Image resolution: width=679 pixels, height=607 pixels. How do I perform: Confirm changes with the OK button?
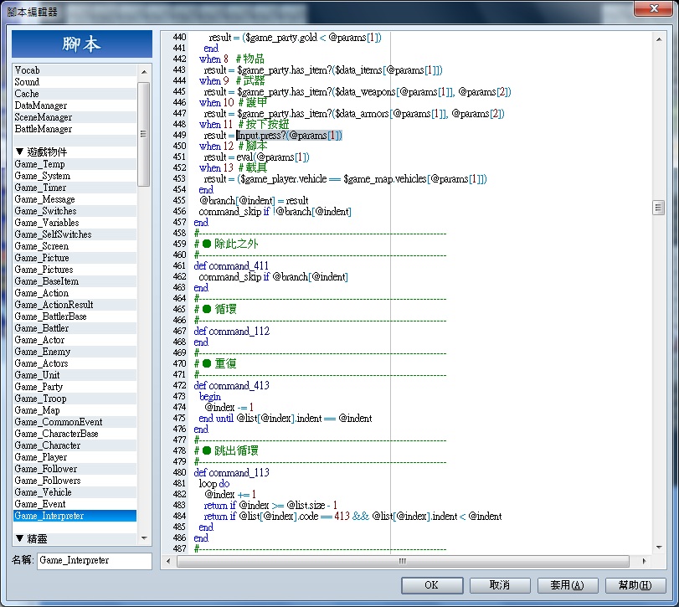[432, 585]
